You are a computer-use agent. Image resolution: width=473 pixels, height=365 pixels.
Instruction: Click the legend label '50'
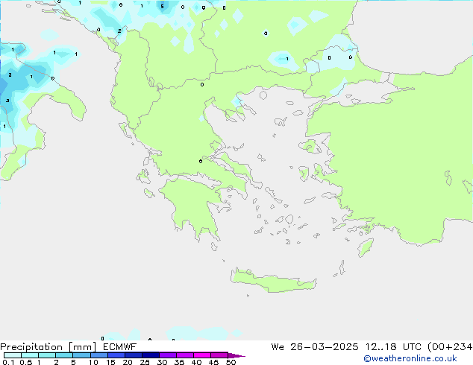pyautogui.click(x=231, y=362)
